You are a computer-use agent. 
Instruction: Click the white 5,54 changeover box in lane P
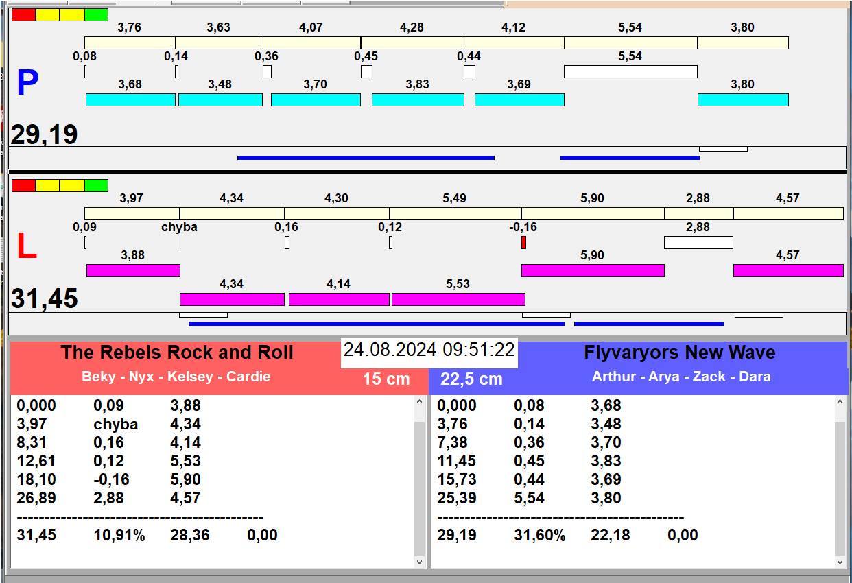click(x=630, y=71)
